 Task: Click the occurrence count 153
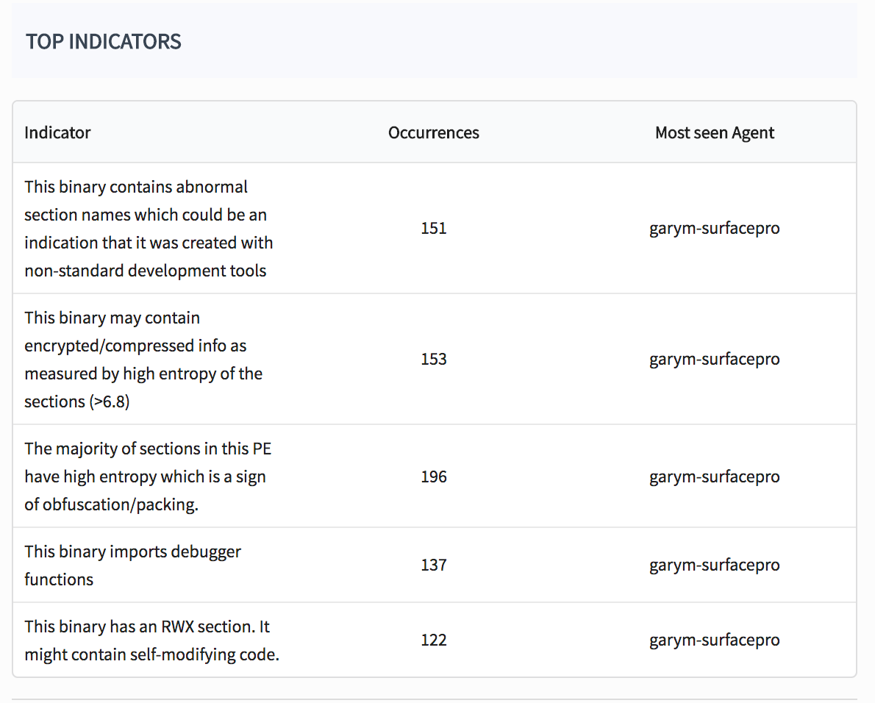click(x=433, y=359)
